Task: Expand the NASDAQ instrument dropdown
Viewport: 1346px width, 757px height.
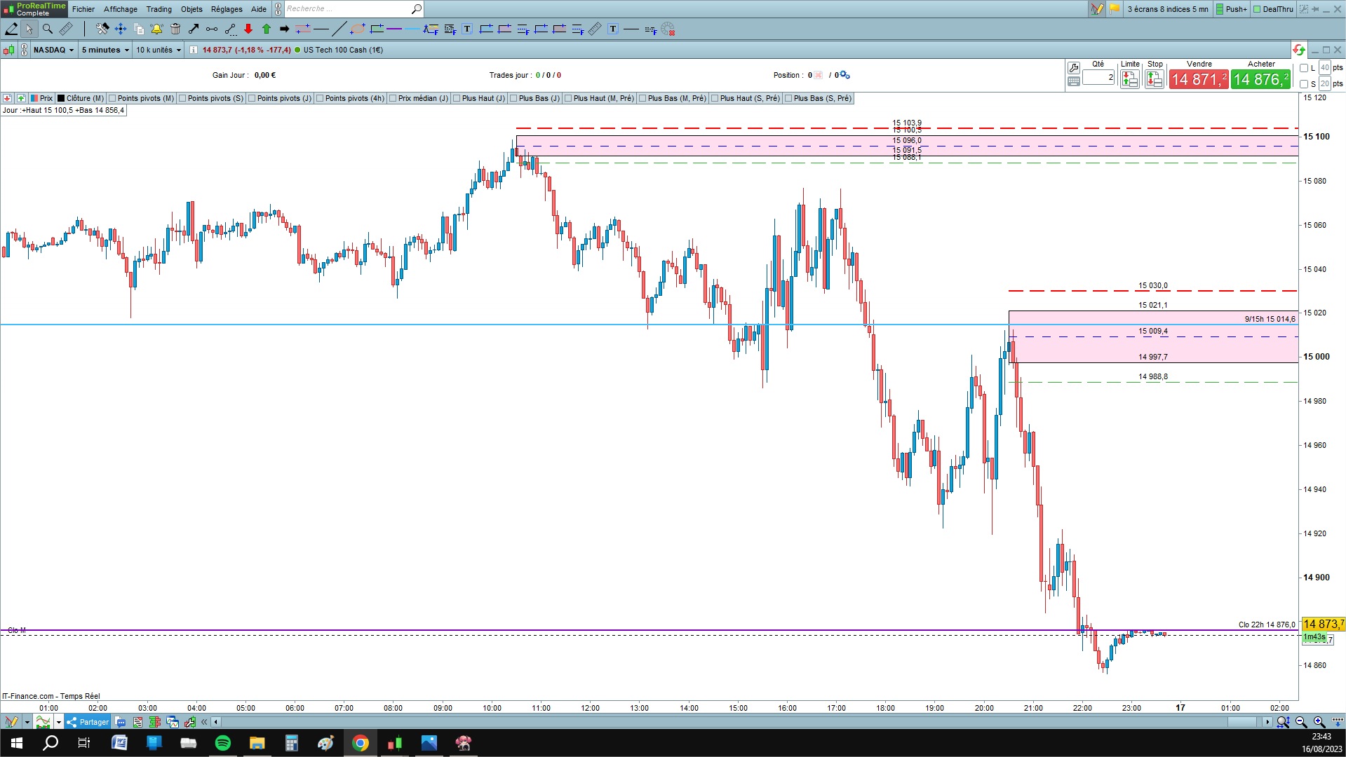Action: click(53, 50)
